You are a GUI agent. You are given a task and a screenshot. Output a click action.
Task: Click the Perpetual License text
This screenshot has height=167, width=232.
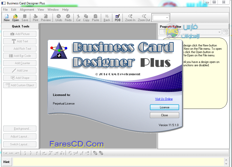tap(64, 104)
